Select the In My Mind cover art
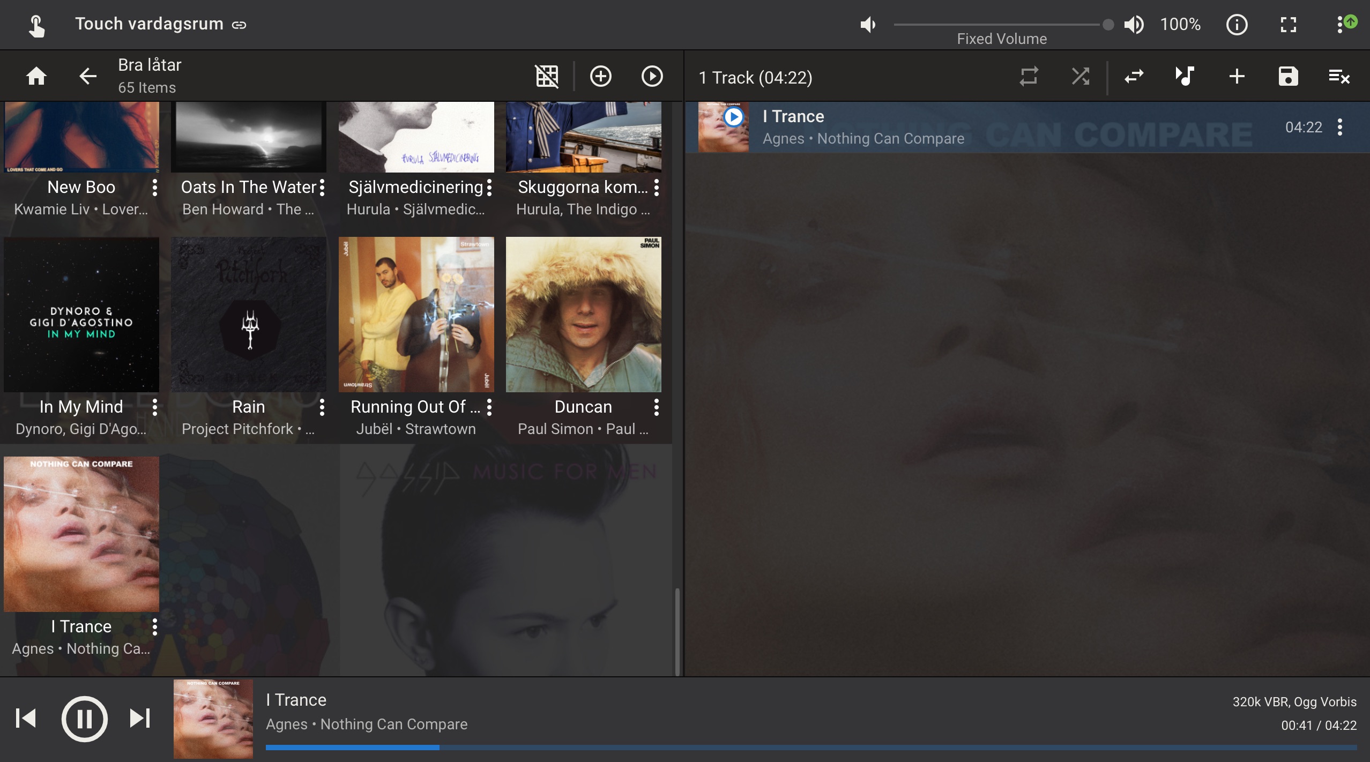 point(81,315)
